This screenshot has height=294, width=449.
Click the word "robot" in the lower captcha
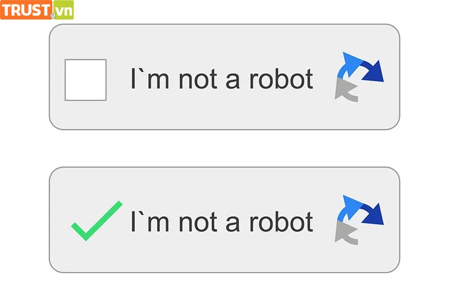(x=281, y=221)
